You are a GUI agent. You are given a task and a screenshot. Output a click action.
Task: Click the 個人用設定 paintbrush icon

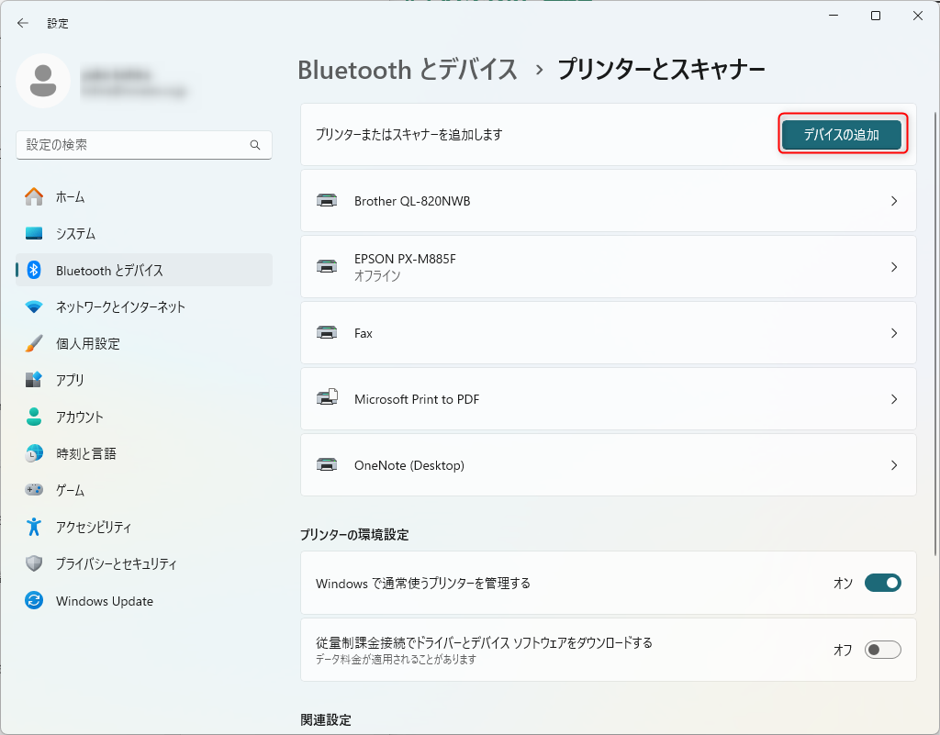[34, 343]
